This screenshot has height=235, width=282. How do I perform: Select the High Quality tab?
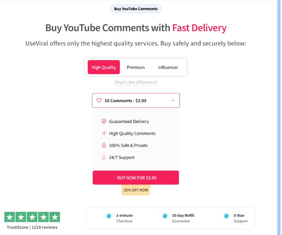(104, 67)
